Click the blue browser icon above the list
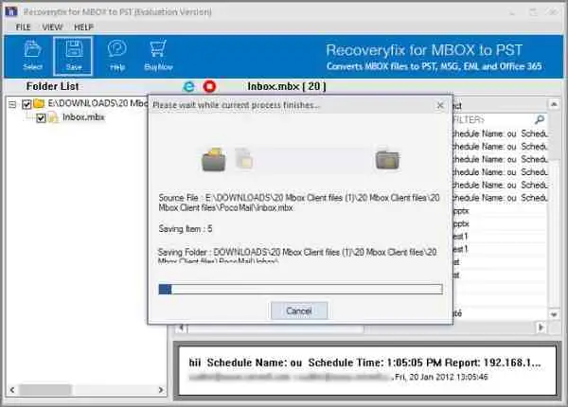Viewport: 568px width, 407px height. [x=188, y=86]
